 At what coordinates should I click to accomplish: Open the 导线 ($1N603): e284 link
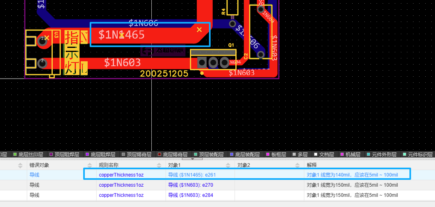[192, 195]
